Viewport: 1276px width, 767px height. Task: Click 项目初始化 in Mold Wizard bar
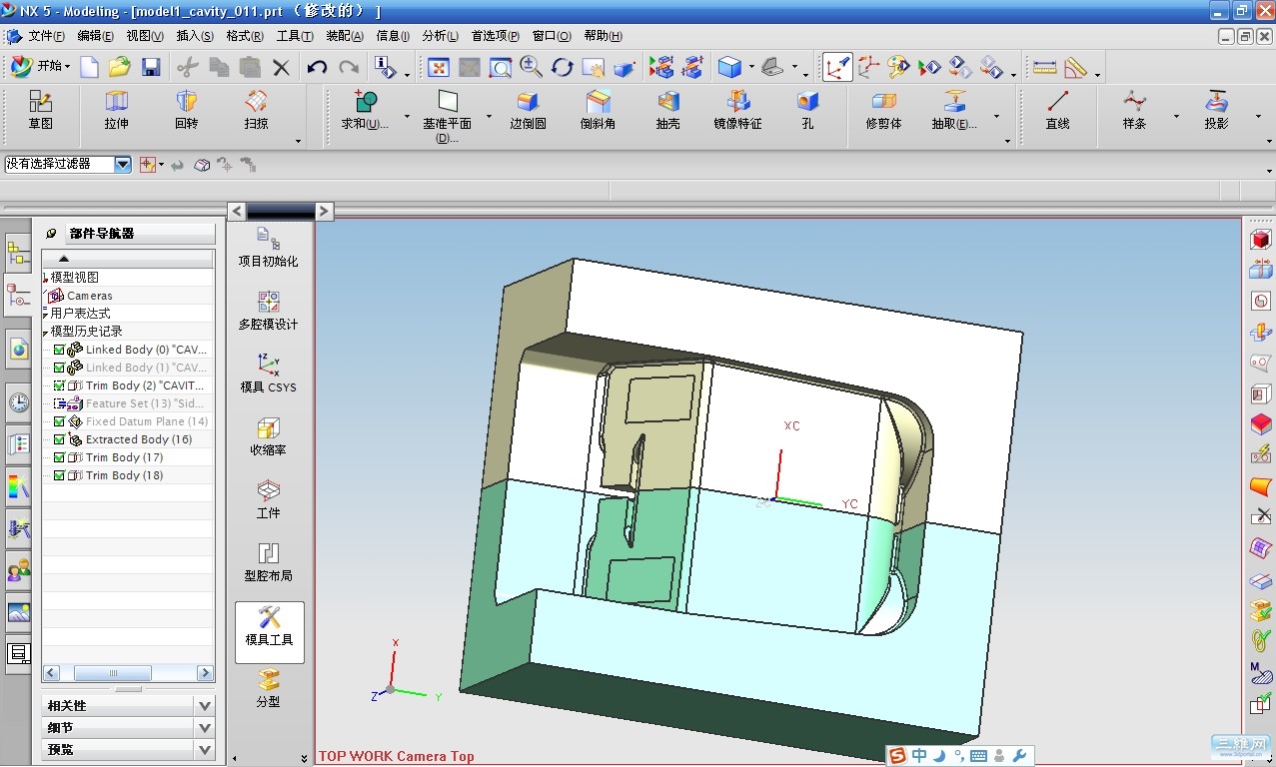tap(268, 247)
